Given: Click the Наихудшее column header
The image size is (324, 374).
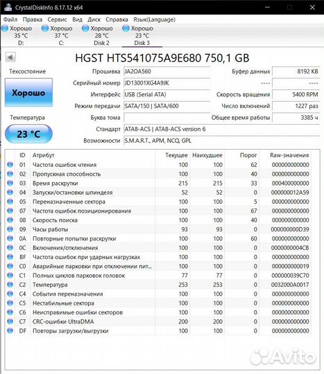Looking at the screenshot, I should pyautogui.click(x=207, y=155).
